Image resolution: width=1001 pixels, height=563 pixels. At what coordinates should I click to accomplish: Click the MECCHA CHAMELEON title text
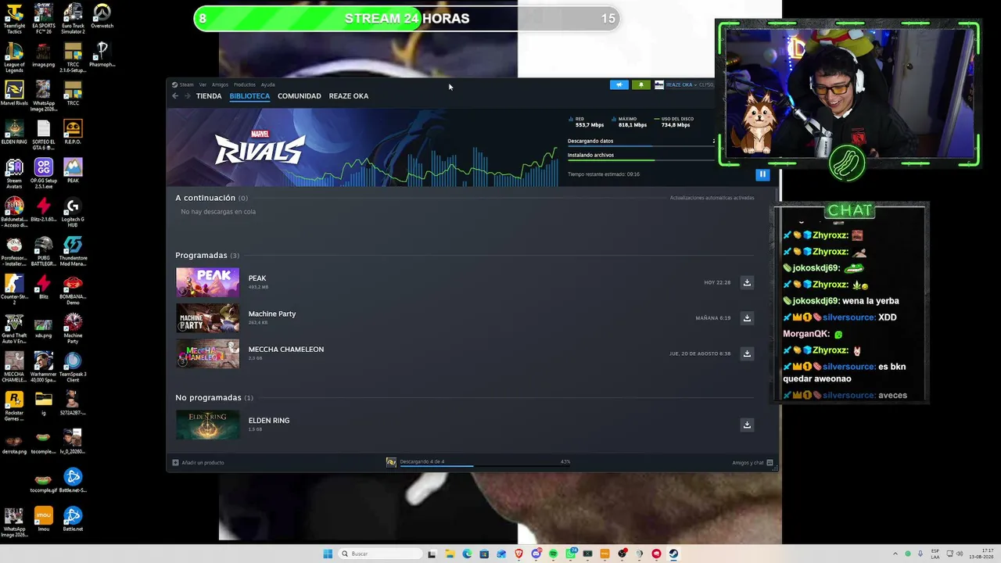pyautogui.click(x=286, y=350)
